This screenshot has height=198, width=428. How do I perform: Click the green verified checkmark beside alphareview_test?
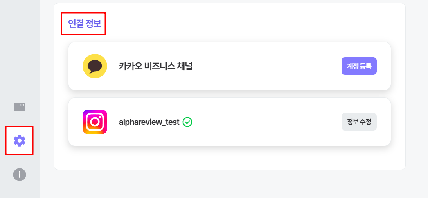(187, 122)
